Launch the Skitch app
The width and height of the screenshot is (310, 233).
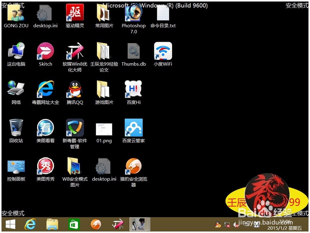coord(45,51)
